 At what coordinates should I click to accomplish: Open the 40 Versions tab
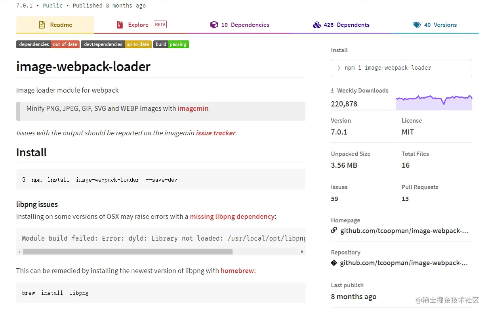pyautogui.click(x=435, y=25)
